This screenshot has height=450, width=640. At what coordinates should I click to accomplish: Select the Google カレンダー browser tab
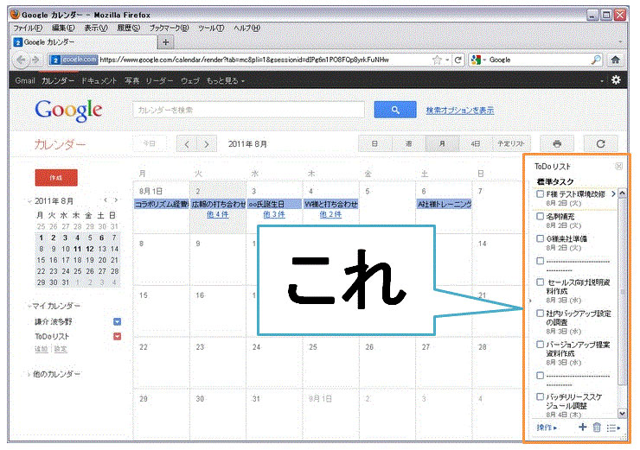(84, 42)
